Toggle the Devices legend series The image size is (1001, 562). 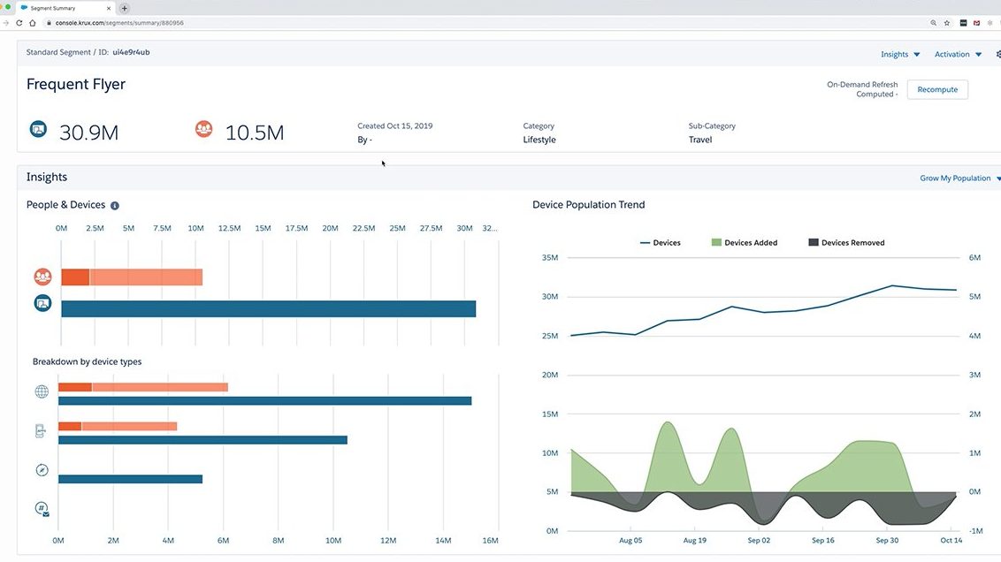tap(660, 243)
